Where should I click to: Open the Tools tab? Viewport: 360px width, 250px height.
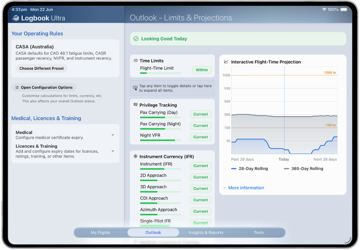259,233
